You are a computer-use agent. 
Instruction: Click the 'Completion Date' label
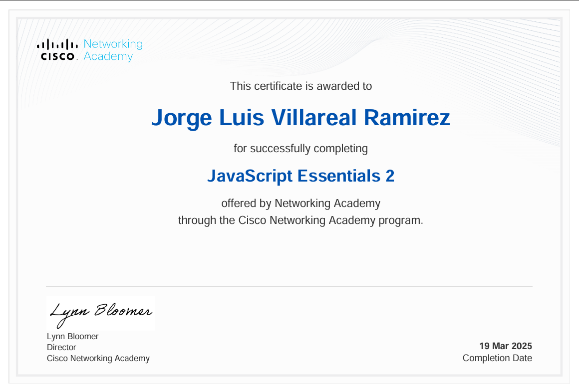click(498, 358)
